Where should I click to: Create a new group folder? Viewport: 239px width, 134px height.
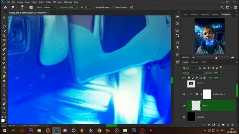223,125
